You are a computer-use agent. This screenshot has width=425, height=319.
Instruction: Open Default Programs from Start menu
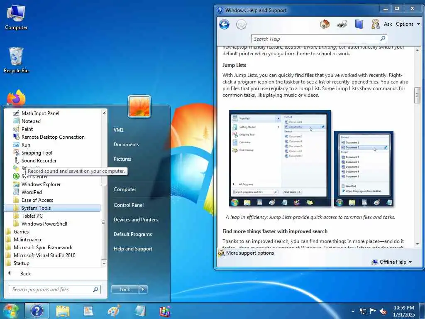click(132, 234)
